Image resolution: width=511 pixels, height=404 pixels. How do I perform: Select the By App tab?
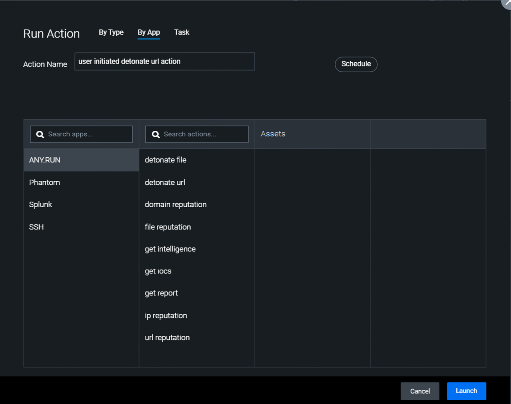point(149,32)
